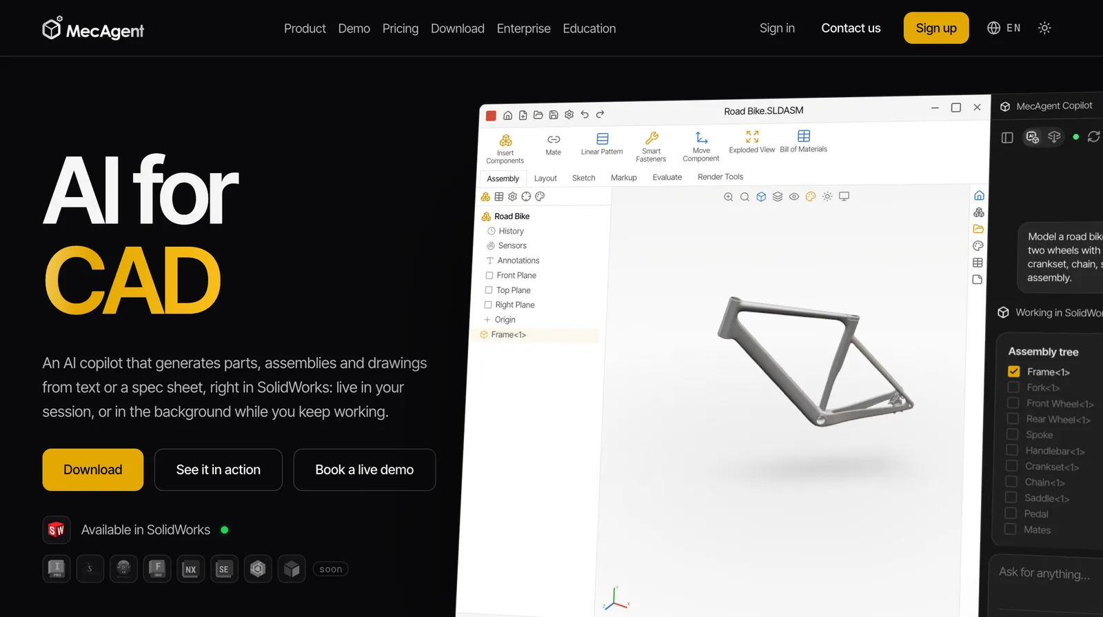Click the Insert Components tool

(505, 149)
